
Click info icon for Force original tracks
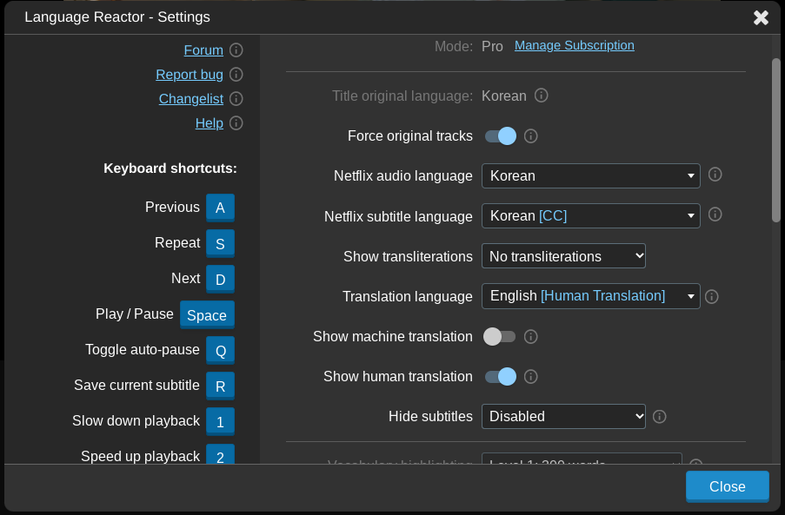point(530,136)
